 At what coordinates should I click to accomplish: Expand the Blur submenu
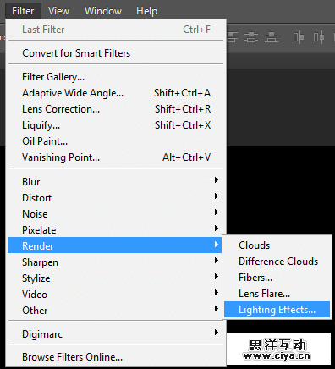tap(116, 182)
